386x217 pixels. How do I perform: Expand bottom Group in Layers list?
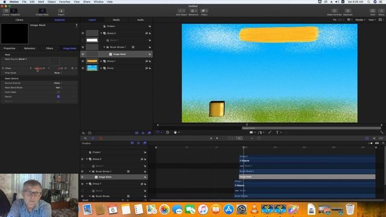(101, 68)
